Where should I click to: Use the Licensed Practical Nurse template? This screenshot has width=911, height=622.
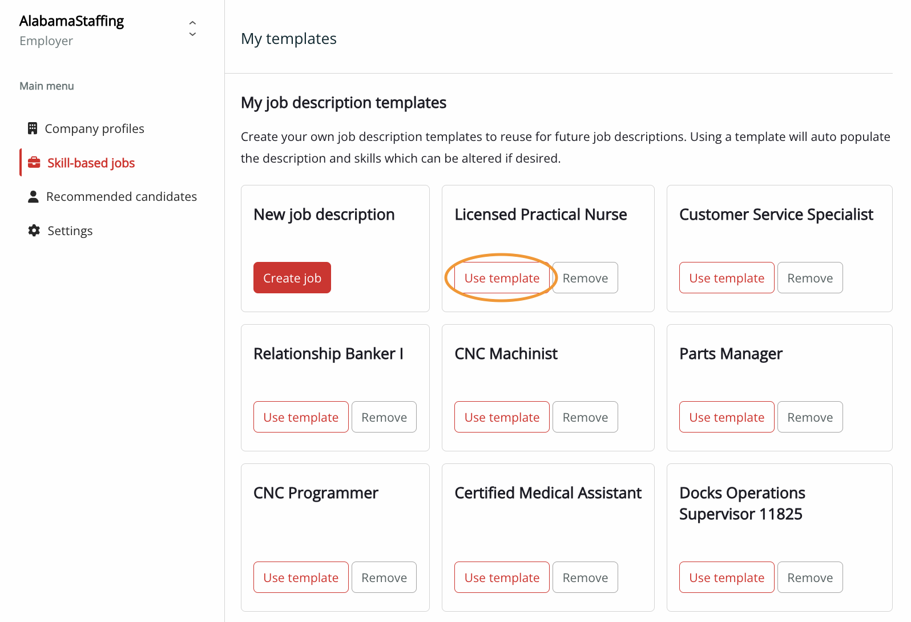[502, 278]
